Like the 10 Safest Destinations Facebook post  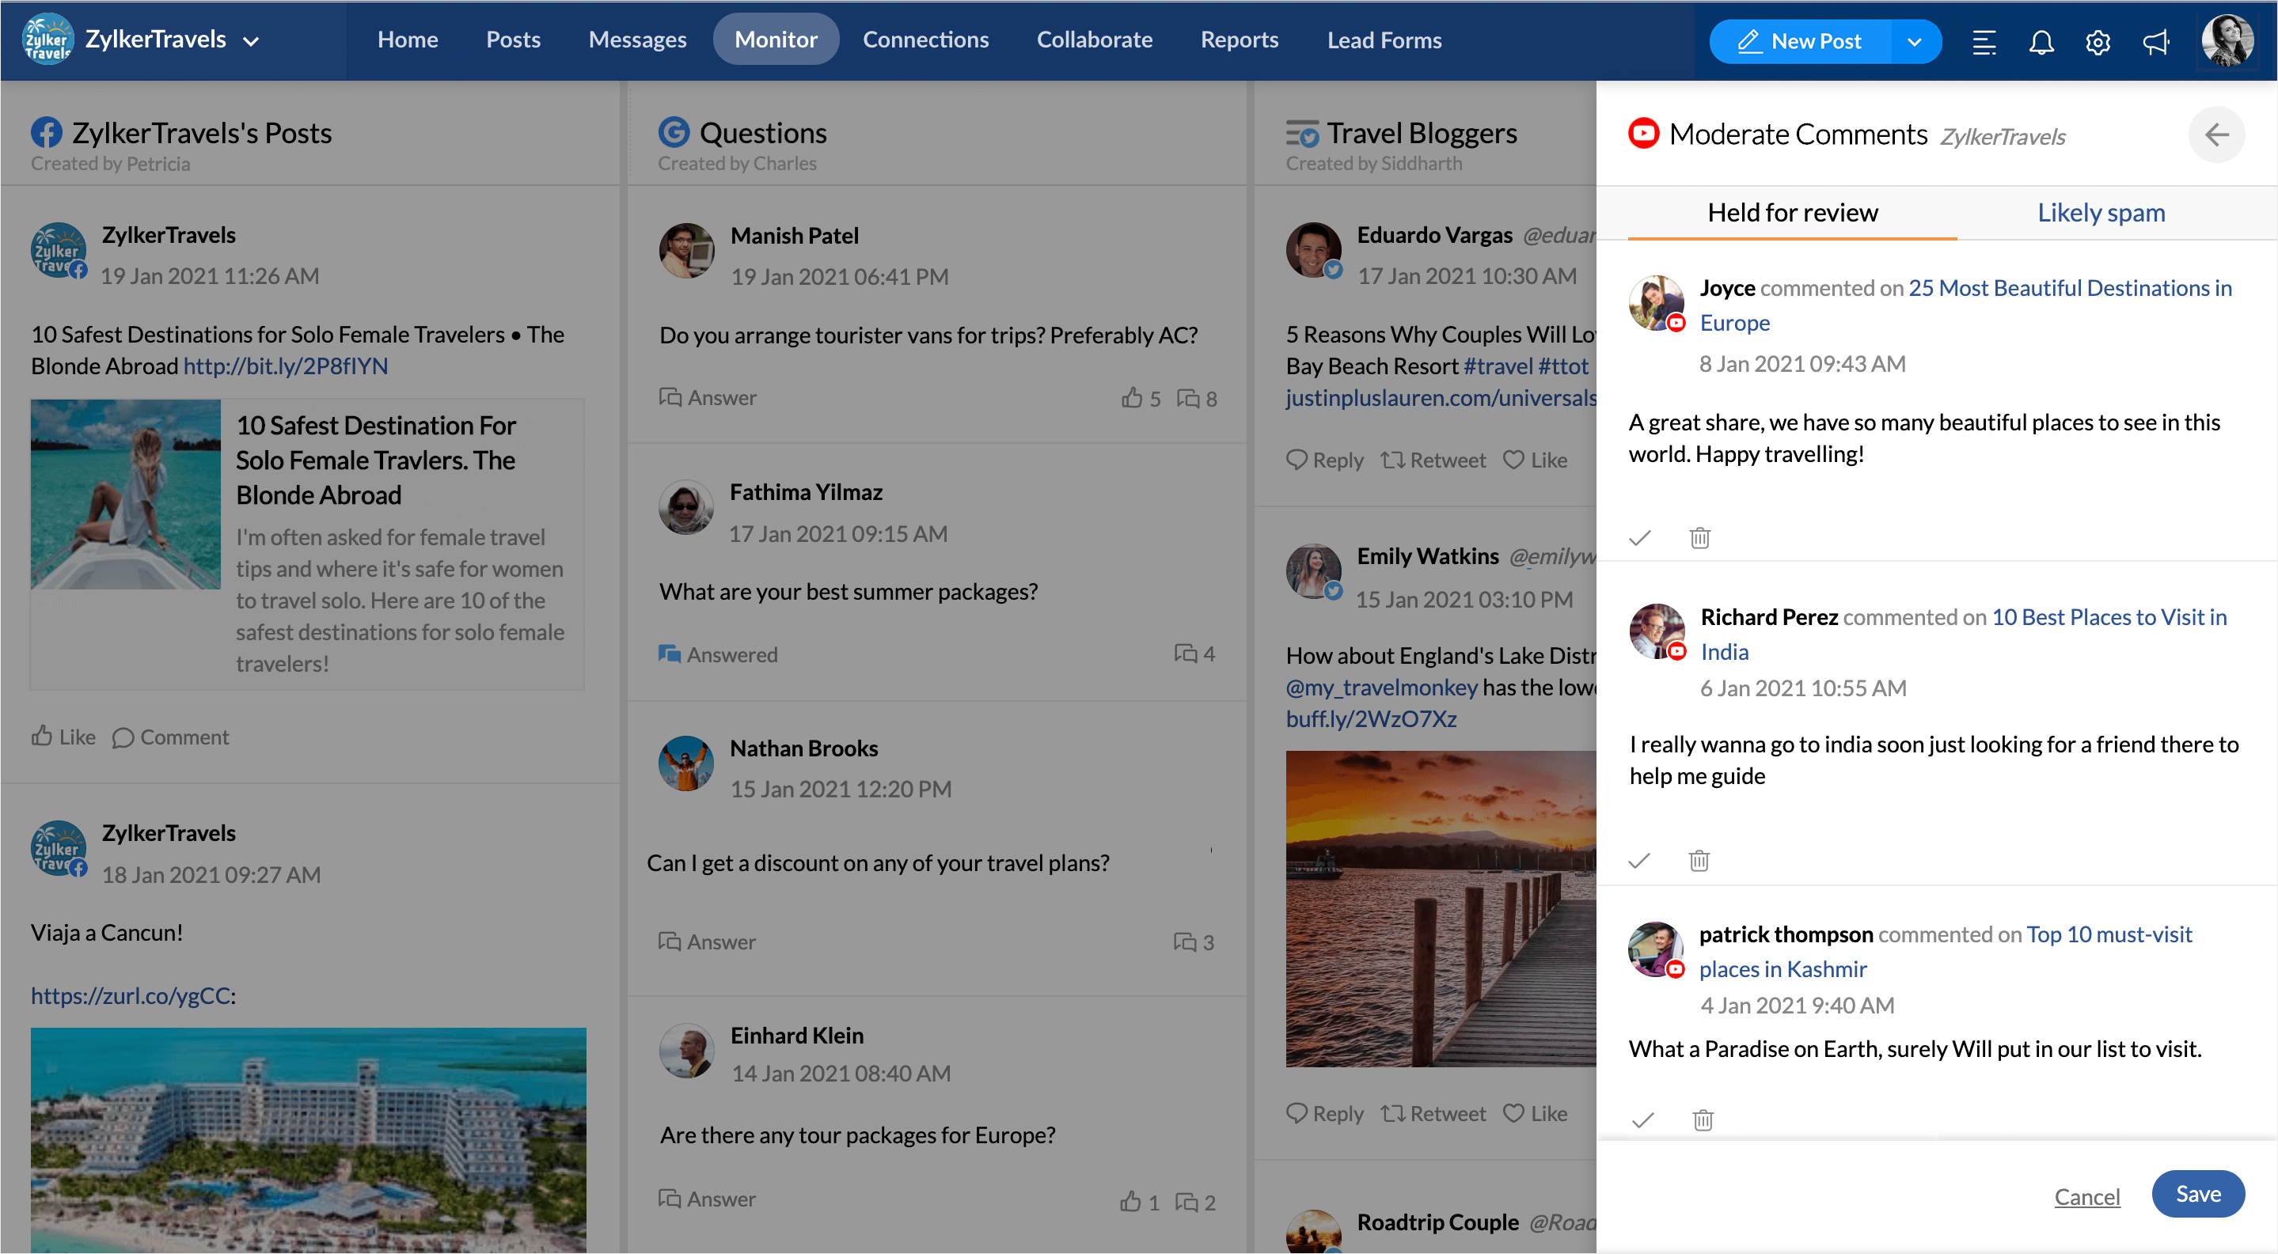[x=63, y=737]
